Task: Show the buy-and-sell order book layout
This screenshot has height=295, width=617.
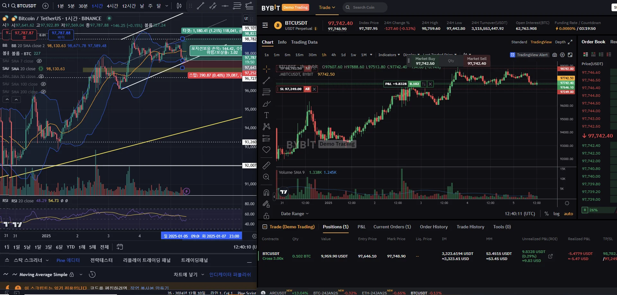Action: 586,55
